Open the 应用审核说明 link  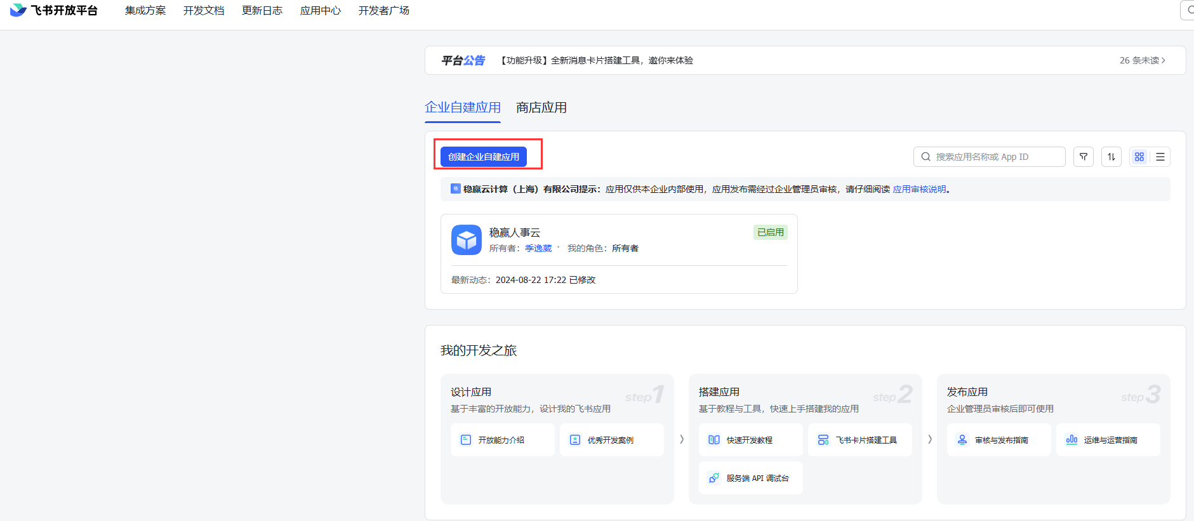click(x=919, y=189)
